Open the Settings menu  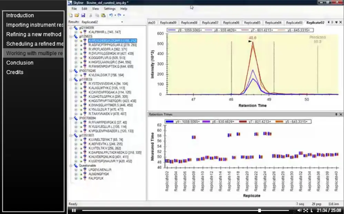coord(109,9)
